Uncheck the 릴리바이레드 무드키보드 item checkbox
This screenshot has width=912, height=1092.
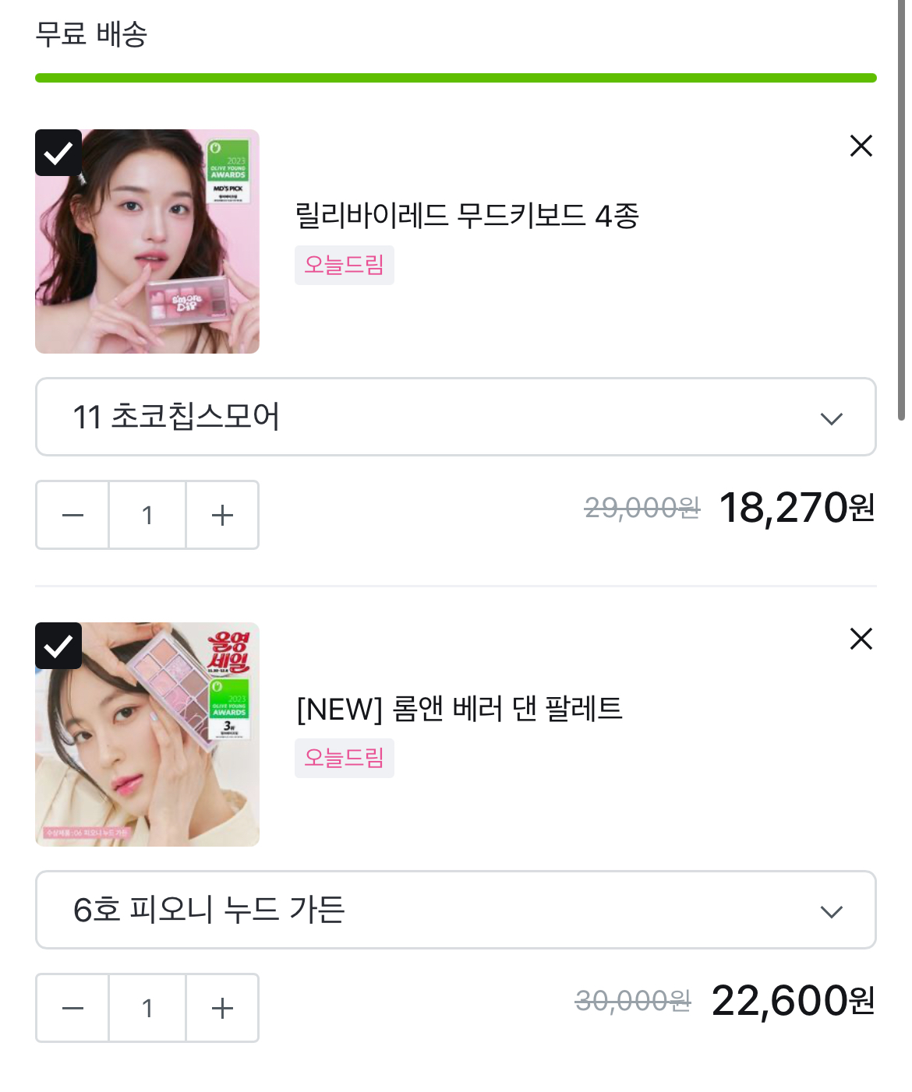coord(58,153)
